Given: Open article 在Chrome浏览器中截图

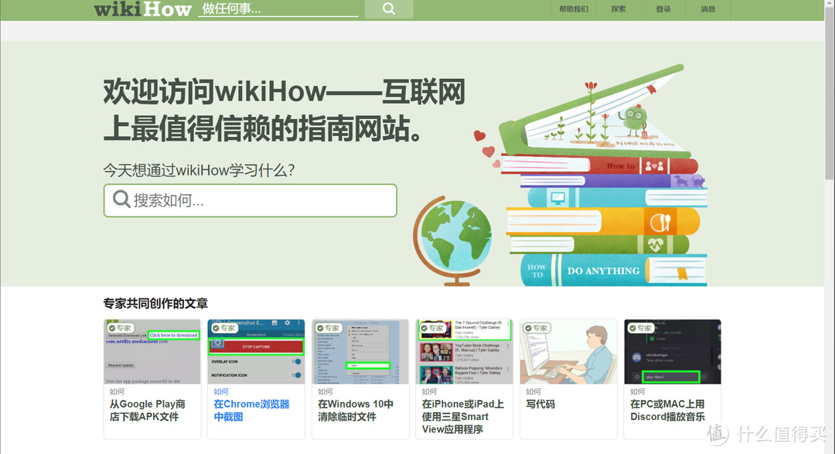Looking at the screenshot, I should pyautogui.click(x=251, y=411).
